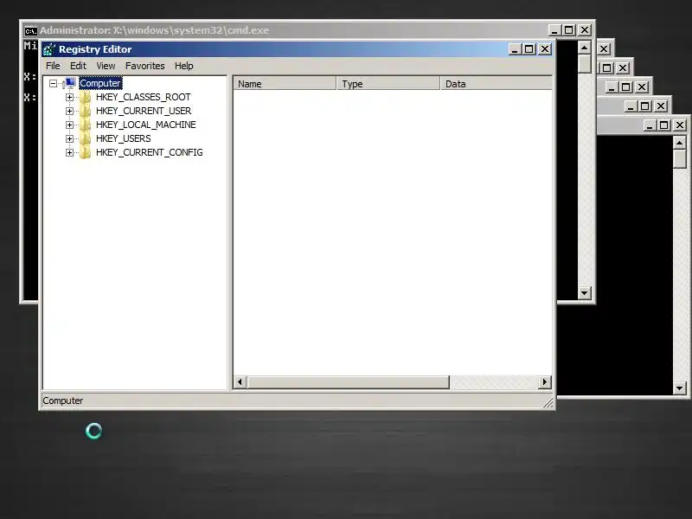Expand HKEY_USERS key

tap(69, 138)
